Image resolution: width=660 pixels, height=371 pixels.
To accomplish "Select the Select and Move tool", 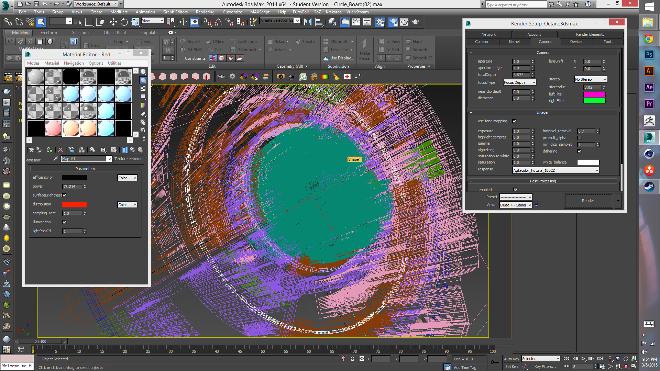I will coord(113,22).
